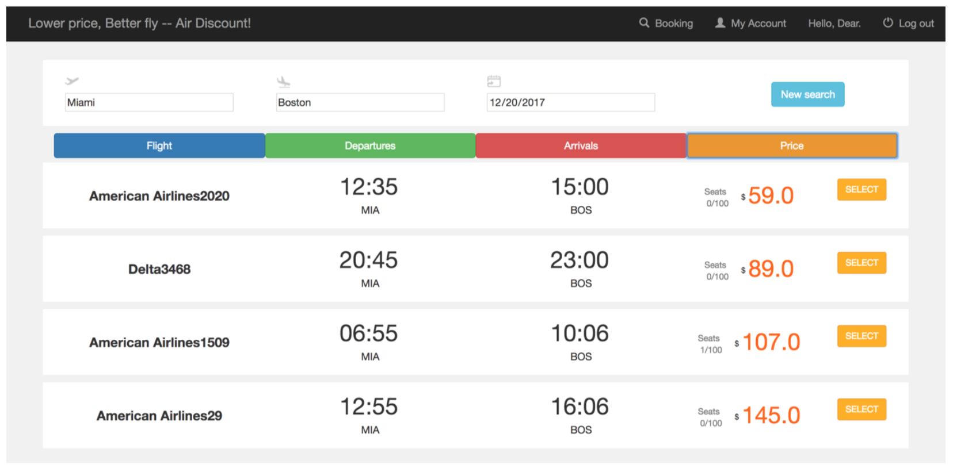Click the 107.0 price
Screen dimensions: 953x468
pos(771,342)
